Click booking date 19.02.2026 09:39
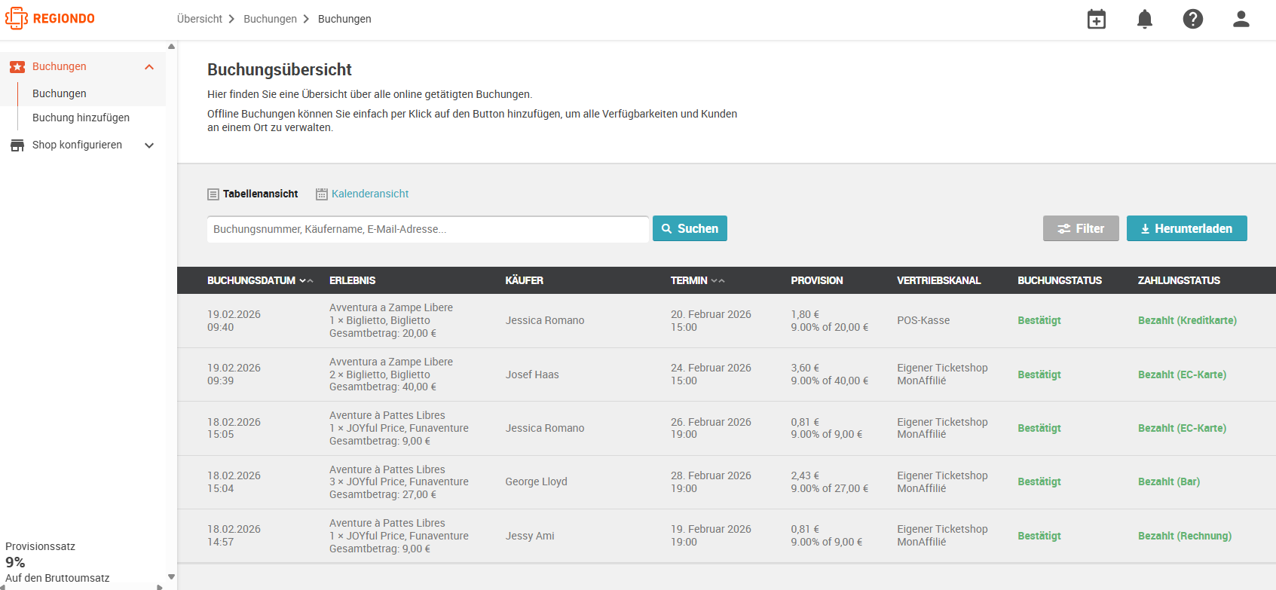The image size is (1276, 590). [x=234, y=374]
